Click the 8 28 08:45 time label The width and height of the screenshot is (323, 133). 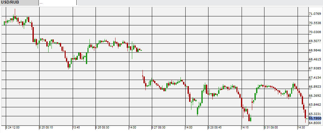215,128
